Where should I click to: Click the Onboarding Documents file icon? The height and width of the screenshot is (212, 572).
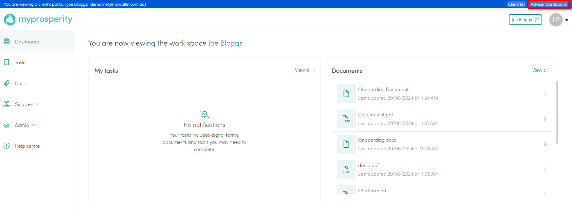[346, 93]
